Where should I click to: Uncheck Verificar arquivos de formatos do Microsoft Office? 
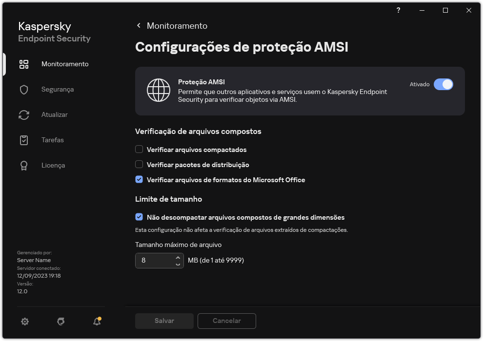[139, 180]
